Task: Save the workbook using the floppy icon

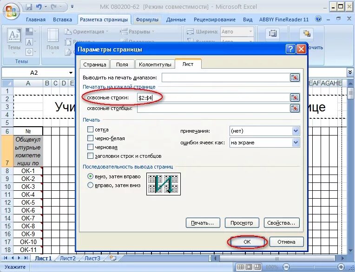Action: [x=29, y=7]
